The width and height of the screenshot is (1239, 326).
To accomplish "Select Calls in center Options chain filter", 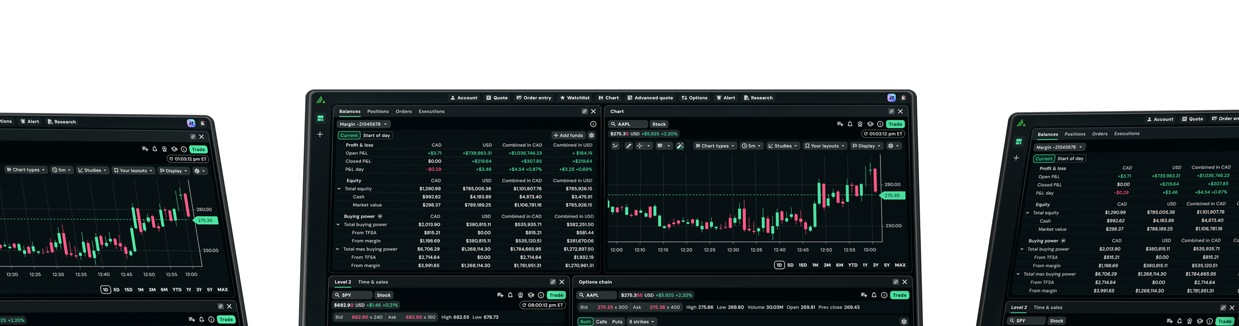I will tap(601, 322).
